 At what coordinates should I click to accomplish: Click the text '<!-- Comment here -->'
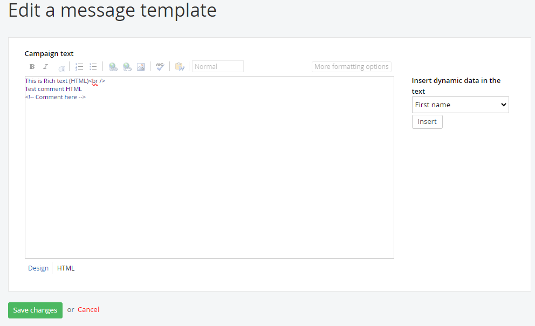click(55, 97)
